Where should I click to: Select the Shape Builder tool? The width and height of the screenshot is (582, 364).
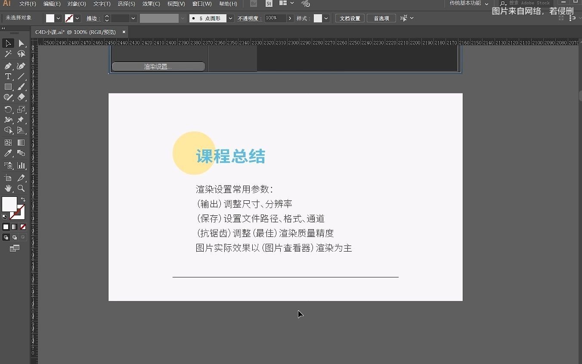click(x=8, y=130)
